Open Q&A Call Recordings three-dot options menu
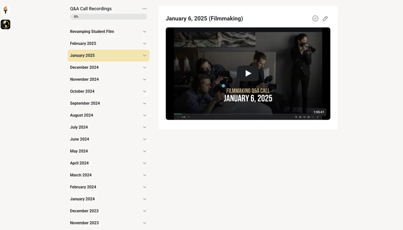 point(144,9)
